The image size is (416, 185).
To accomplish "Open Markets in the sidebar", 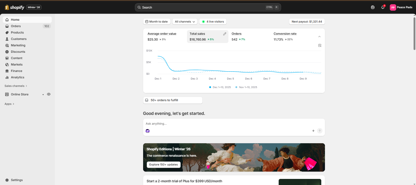I will (27, 65).
